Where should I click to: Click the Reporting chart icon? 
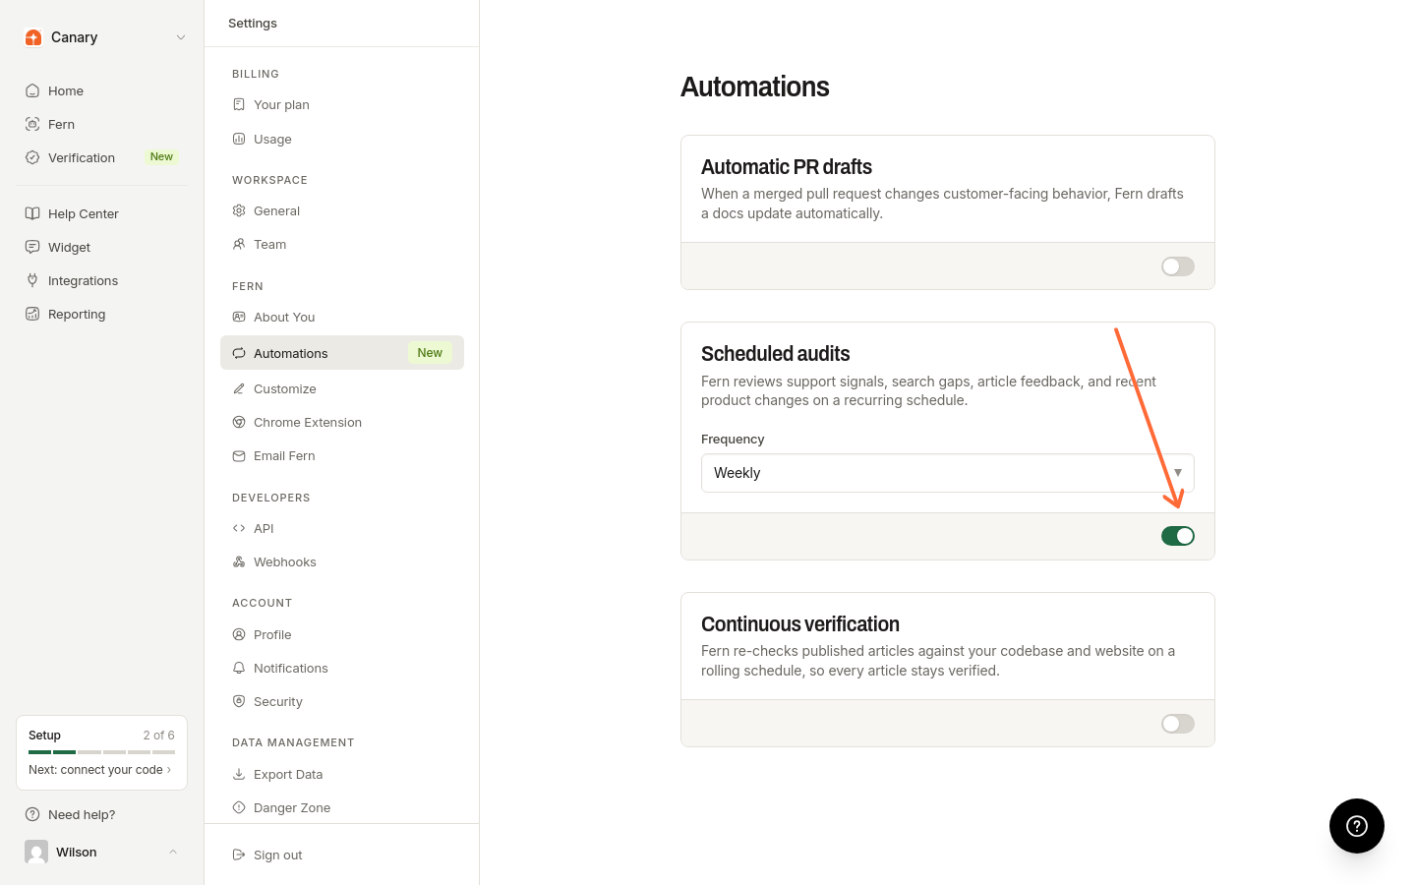tap(32, 314)
